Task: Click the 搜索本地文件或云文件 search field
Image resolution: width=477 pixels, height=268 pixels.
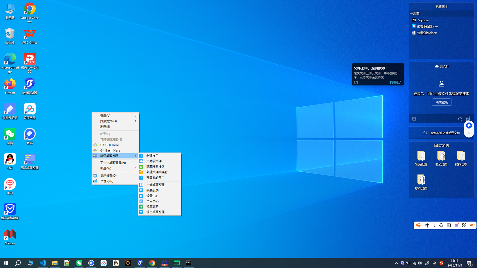Action: click(445, 133)
